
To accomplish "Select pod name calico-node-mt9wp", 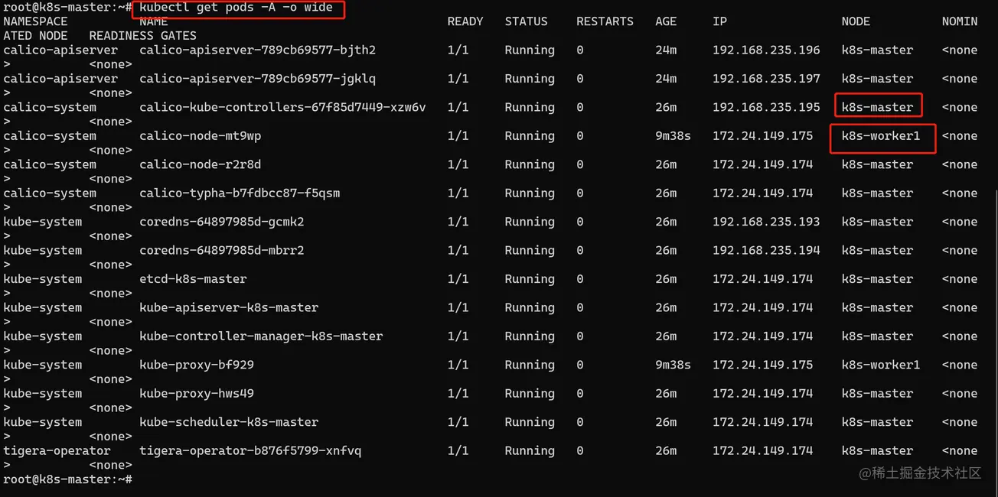I will (x=200, y=136).
